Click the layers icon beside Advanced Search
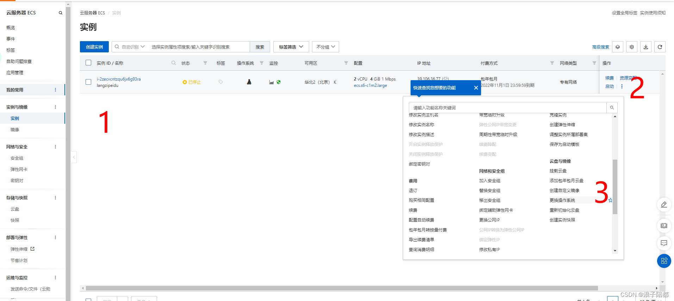The height and width of the screenshot is (301, 674). (x=618, y=47)
